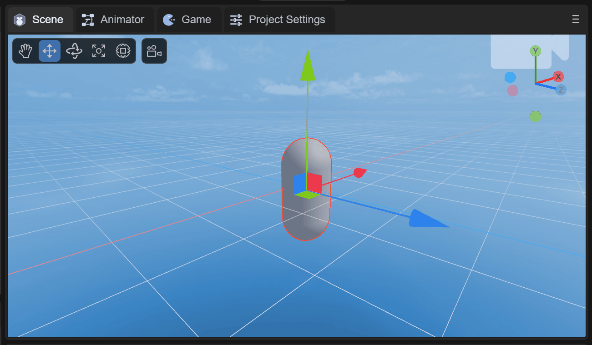Image resolution: width=592 pixels, height=345 pixels.
Task: Click the large blue arrow head of move gizmo
Action: click(425, 219)
